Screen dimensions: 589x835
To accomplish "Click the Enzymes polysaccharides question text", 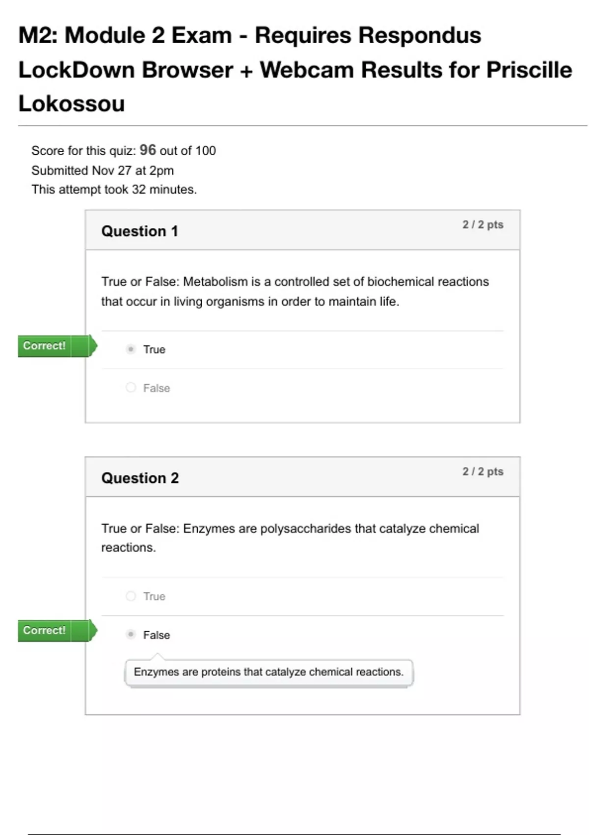I will click(x=290, y=538).
